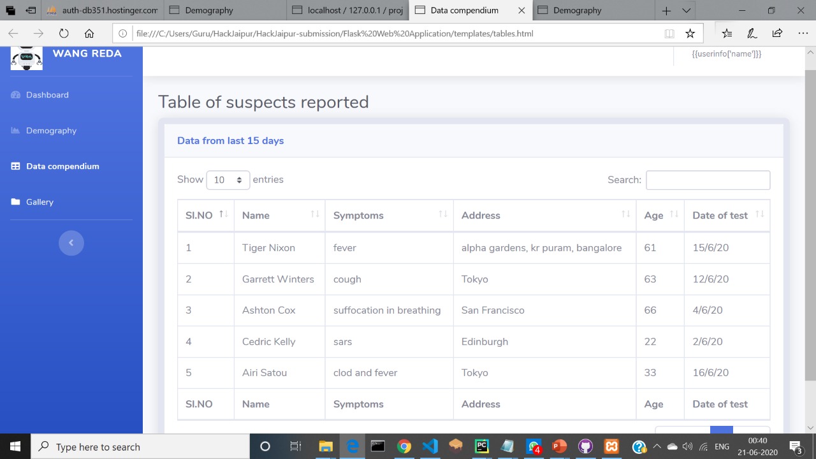Open Google Chrome from the taskbar
This screenshot has width=816, height=459.
404,447
